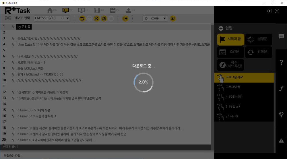
Task: Open the question mark help panel
Action: [281, 63]
